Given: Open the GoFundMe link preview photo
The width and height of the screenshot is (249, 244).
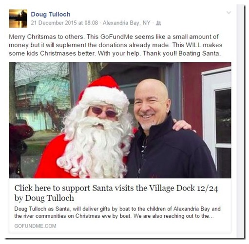Looking at the screenshot, I should pyautogui.click(x=120, y=120).
